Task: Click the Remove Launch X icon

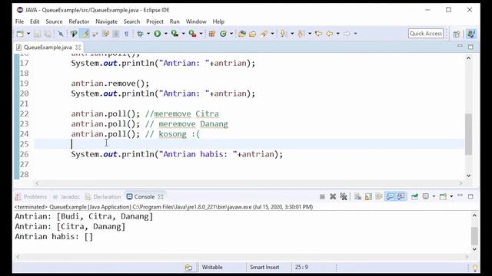Action: point(333,196)
